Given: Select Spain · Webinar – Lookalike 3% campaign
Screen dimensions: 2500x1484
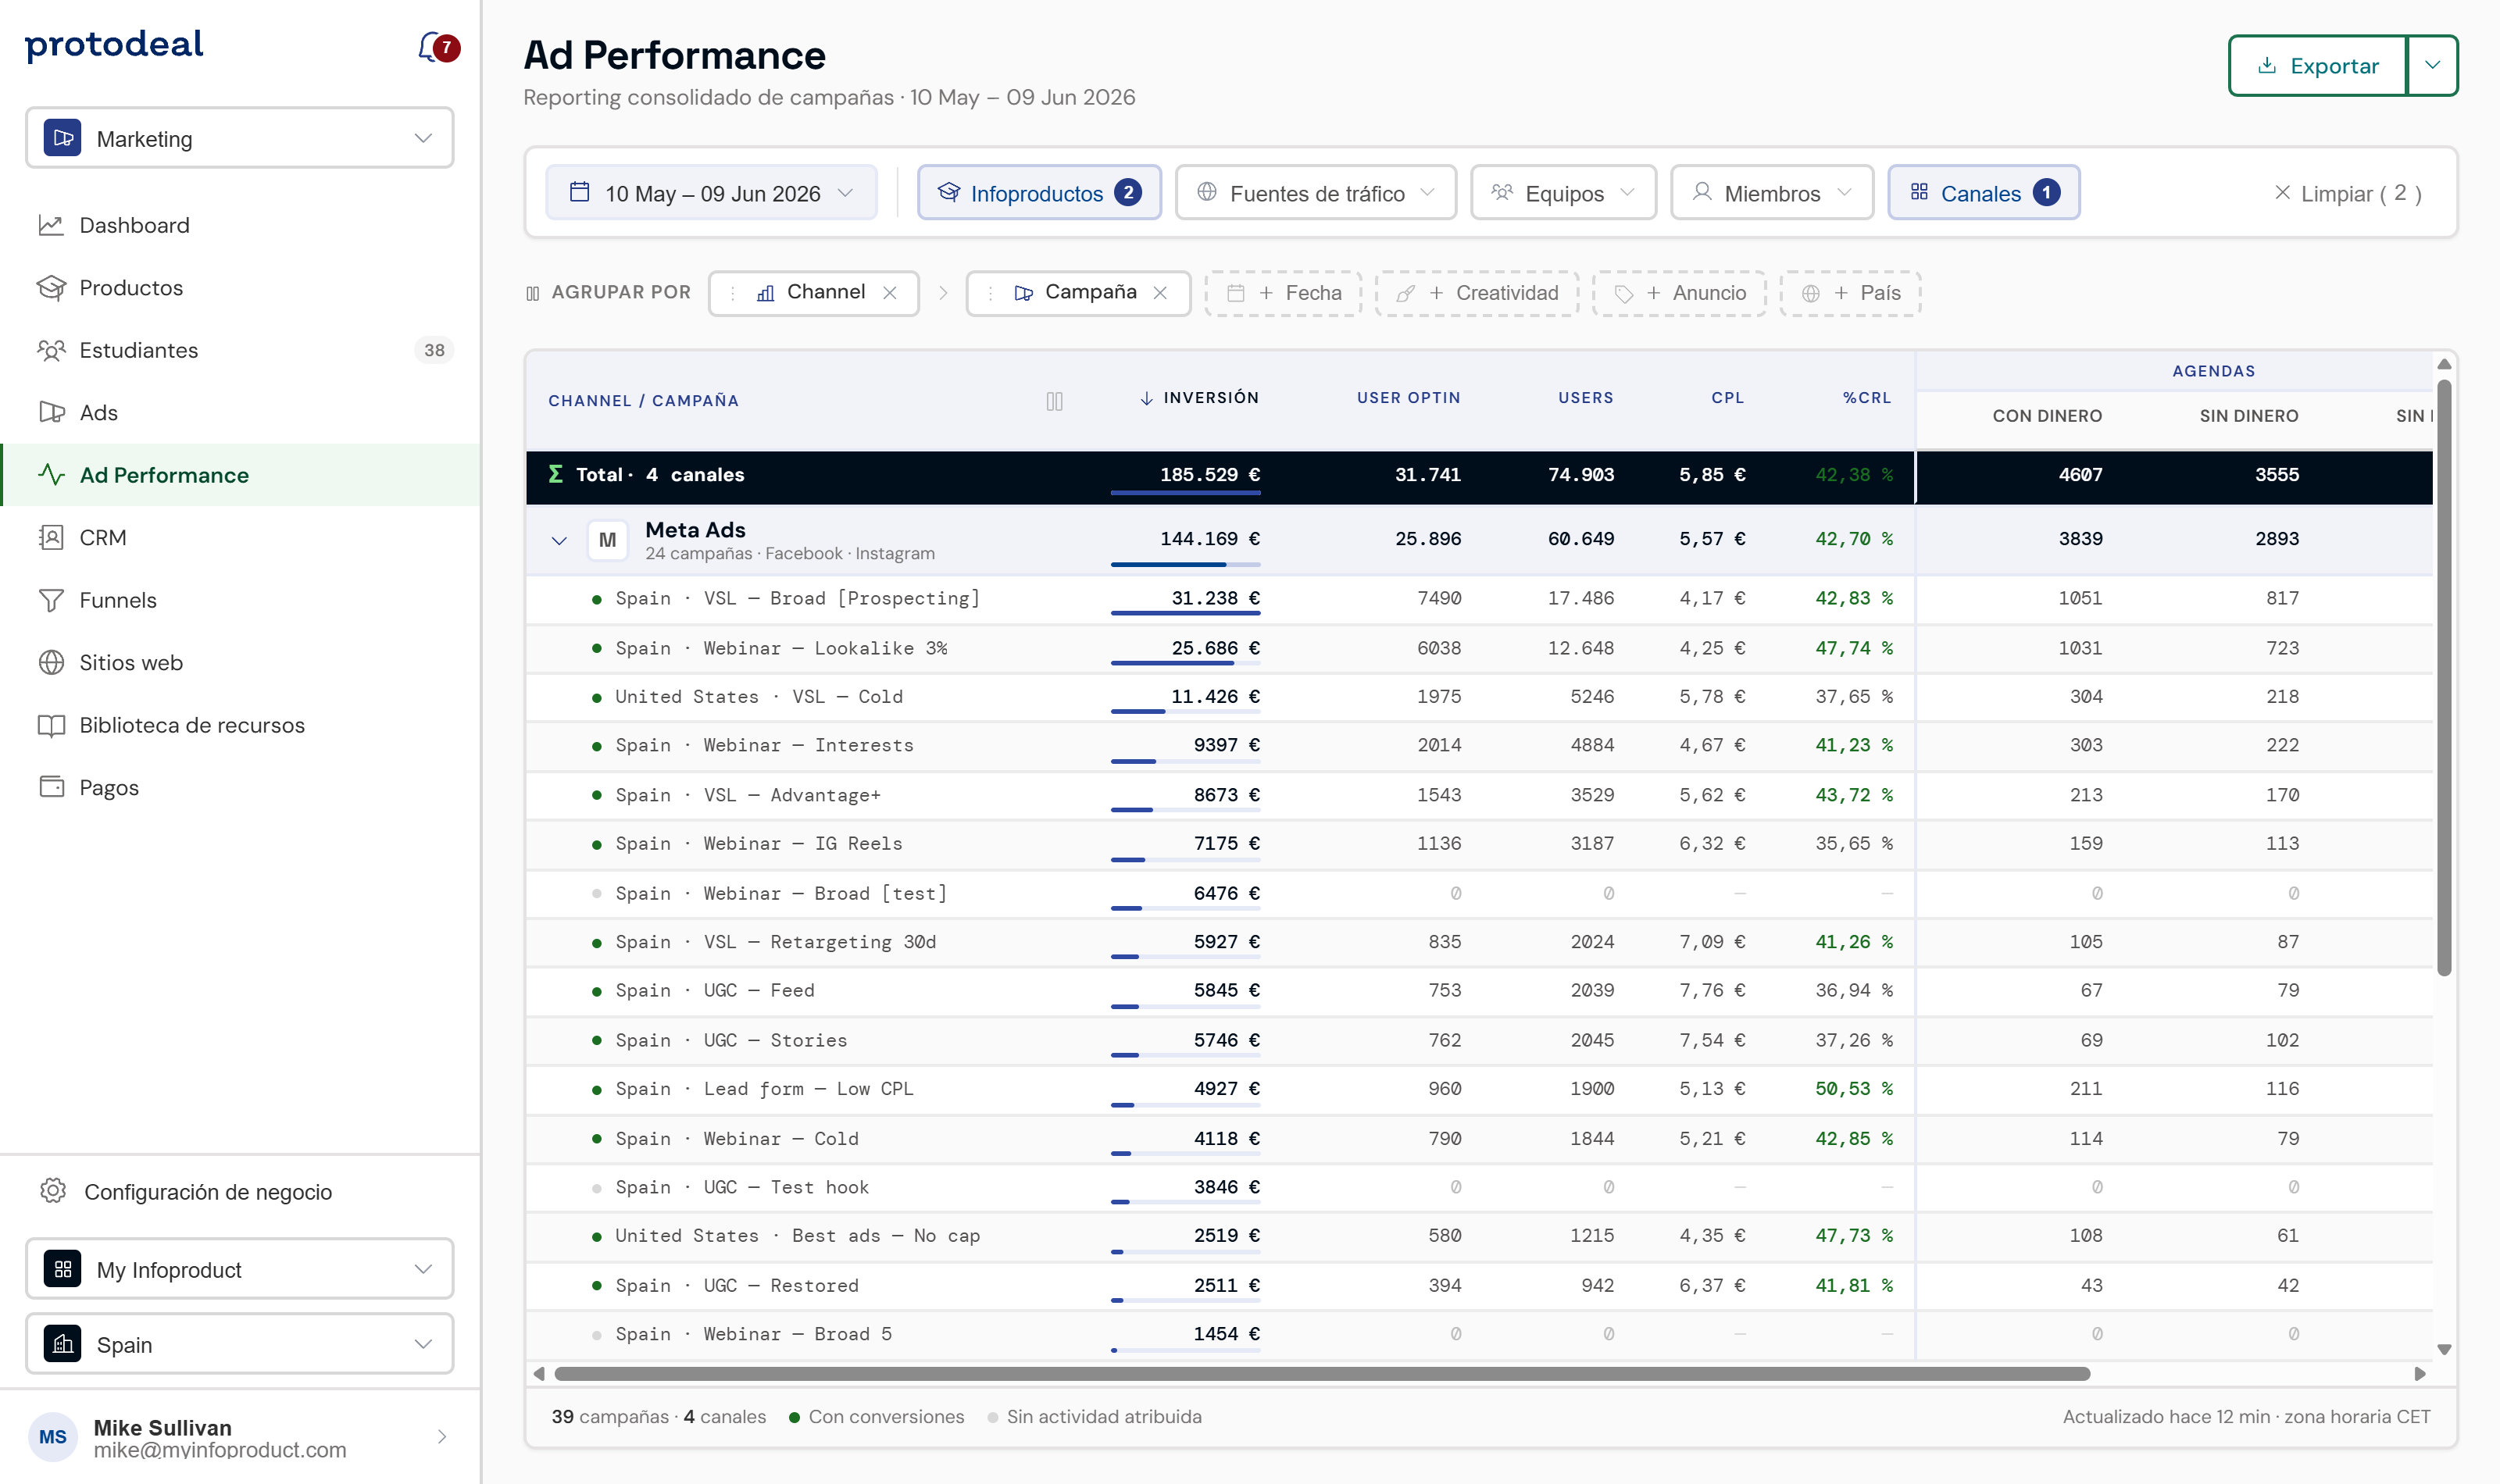Looking at the screenshot, I should click(1479, 648).
